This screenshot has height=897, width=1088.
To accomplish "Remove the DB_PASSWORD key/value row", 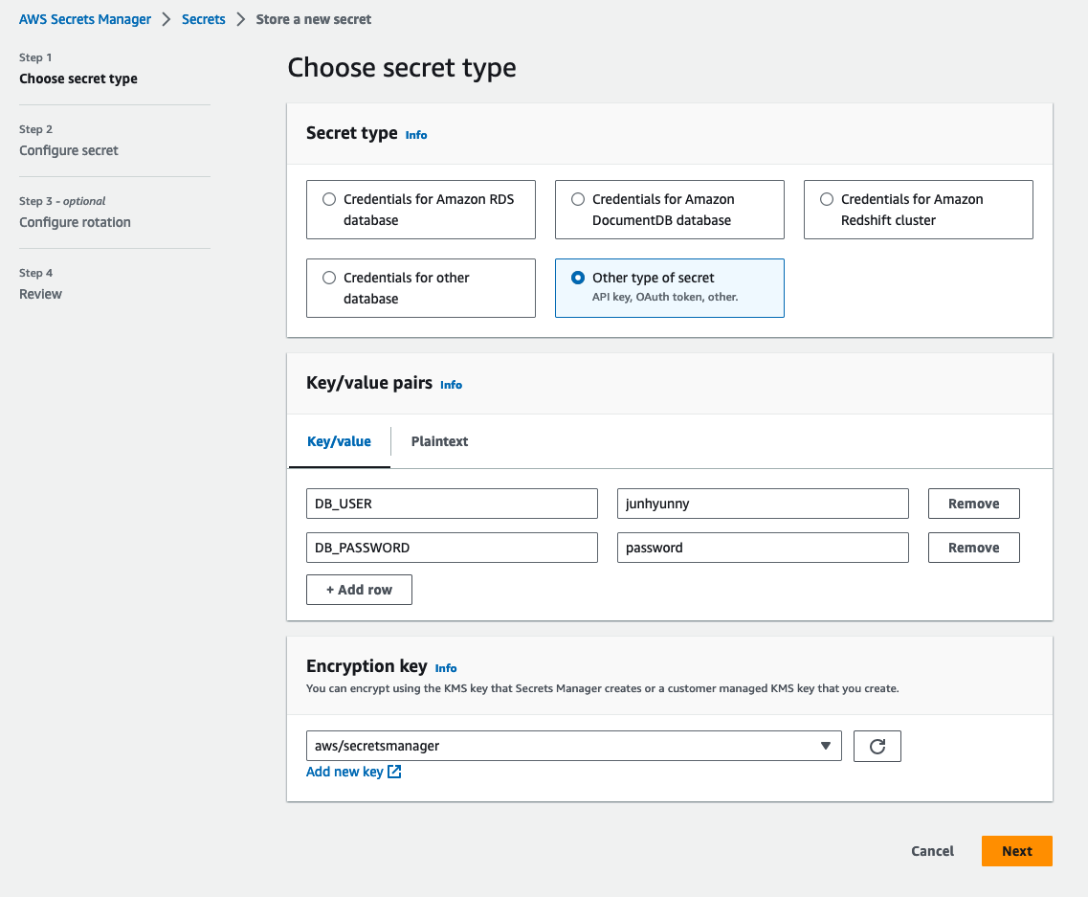I will 973,548.
